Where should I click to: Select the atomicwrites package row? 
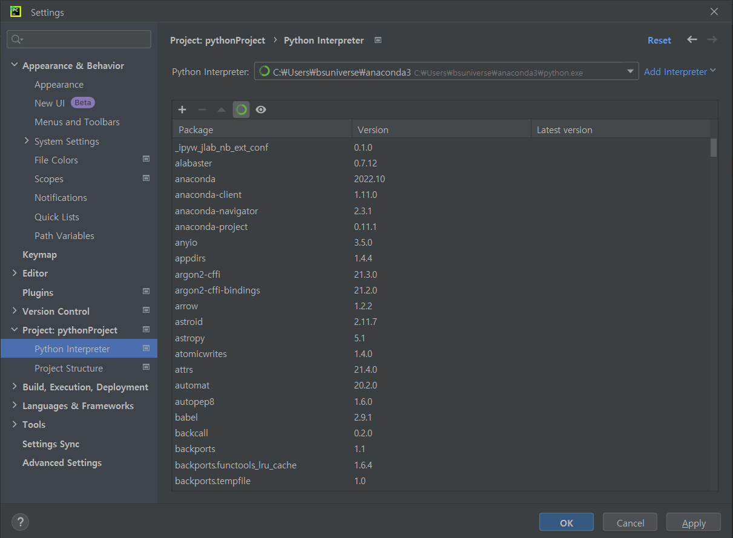tap(441, 354)
